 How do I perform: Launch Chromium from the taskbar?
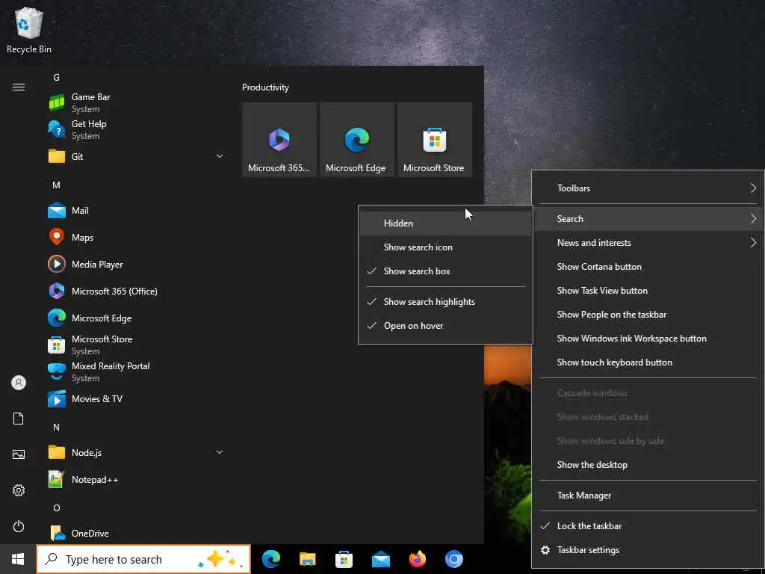(x=453, y=559)
